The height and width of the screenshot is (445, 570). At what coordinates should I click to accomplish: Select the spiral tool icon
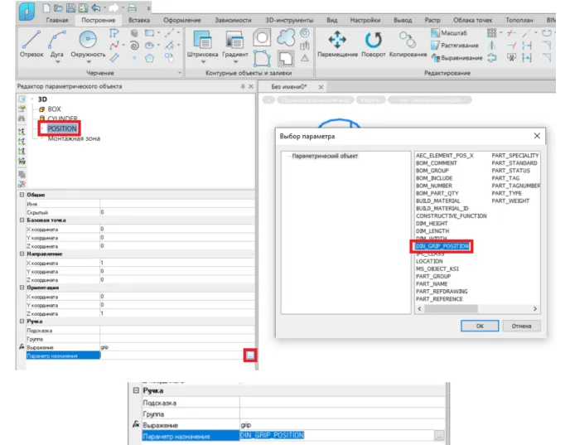click(134, 46)
